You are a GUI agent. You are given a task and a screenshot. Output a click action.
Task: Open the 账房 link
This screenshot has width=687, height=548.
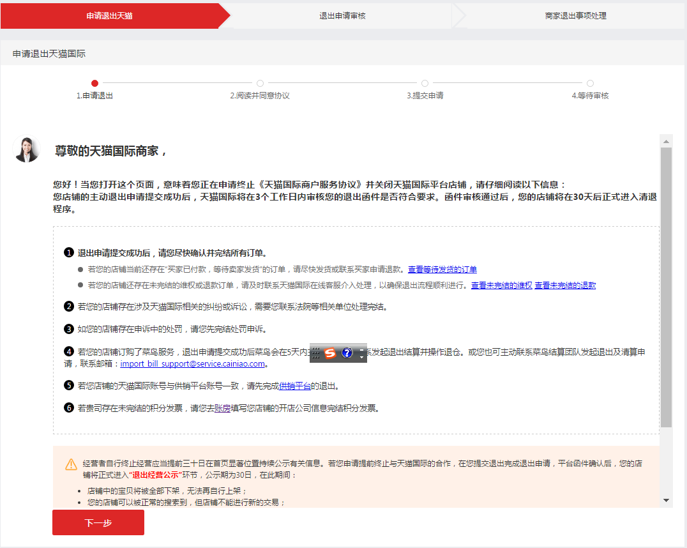223,409
